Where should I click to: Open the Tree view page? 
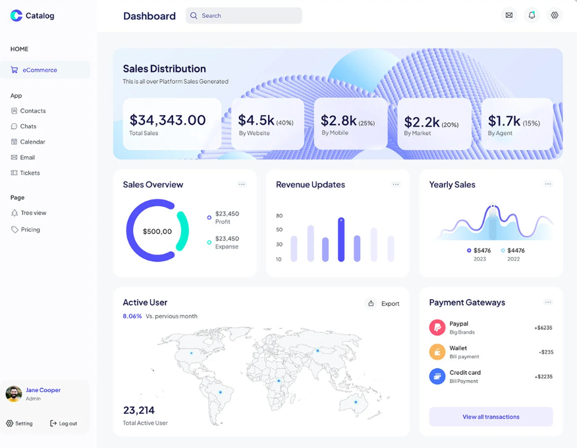[29, 213]
